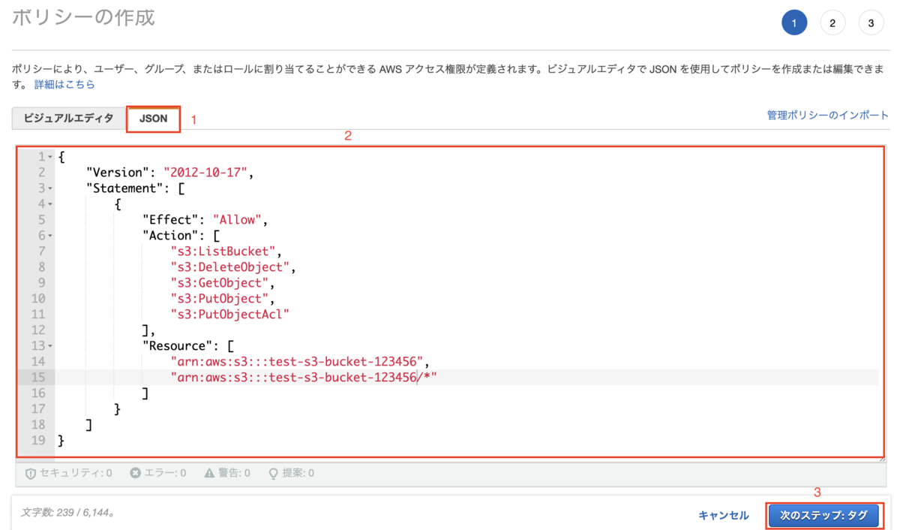Click the bucket ARN on line 14
The image size is (900, 530).
(x=296, y=362)
